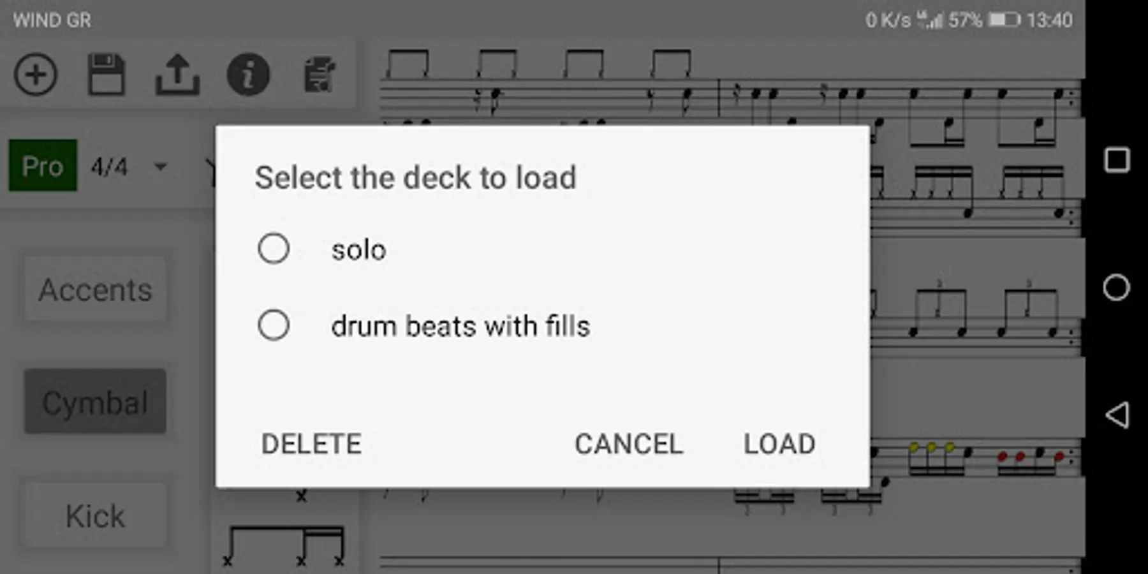The height and width of the screenshot is (574, 1148).
Task: Tap the export/upload icon
Action: pyautogui.click(x=177, y=75)
